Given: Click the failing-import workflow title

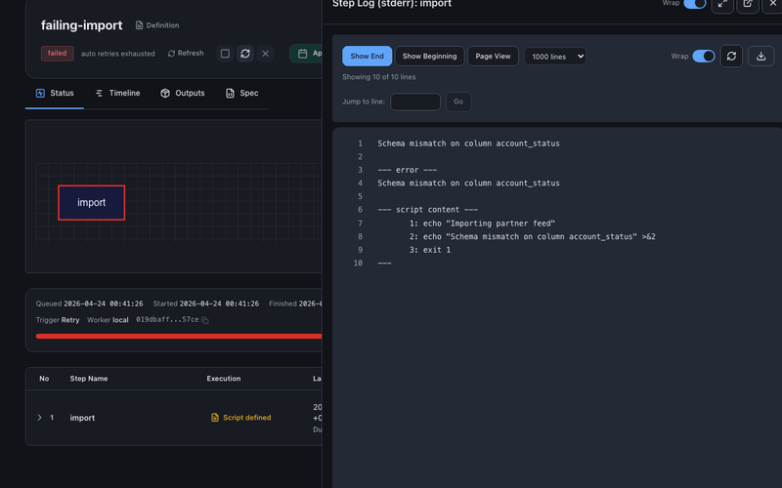Looking at the screenshot, I should (82, 25).
